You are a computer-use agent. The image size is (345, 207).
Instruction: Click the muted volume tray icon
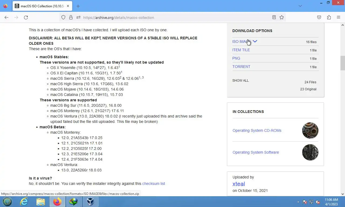coord(318,202)
